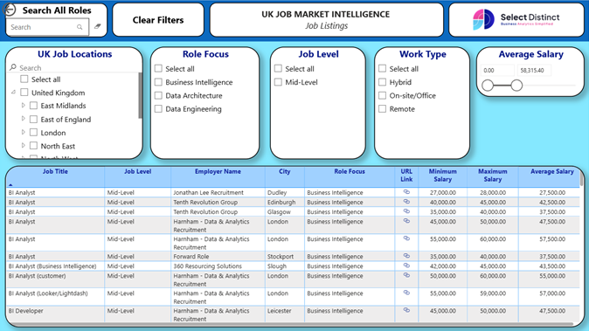
Task: Click the Clear Filters button
Action: [x=158, y=20]
